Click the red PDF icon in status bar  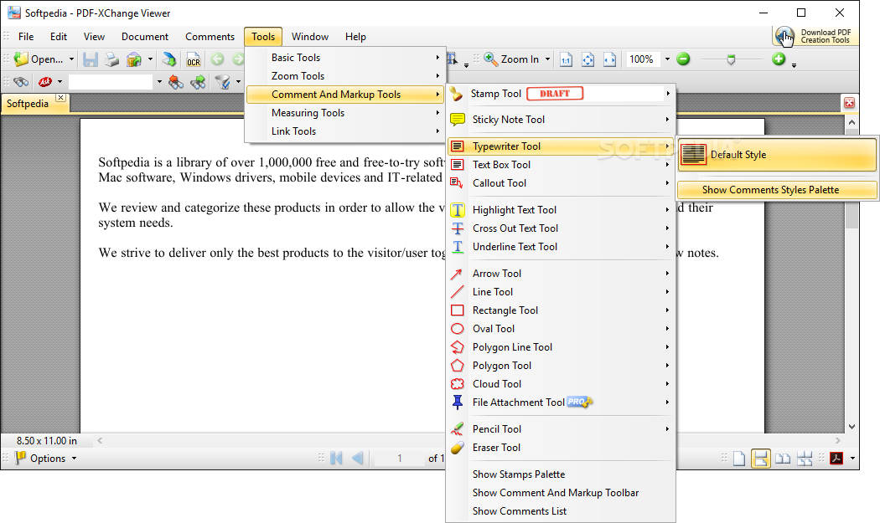click(x=836, y=458)
